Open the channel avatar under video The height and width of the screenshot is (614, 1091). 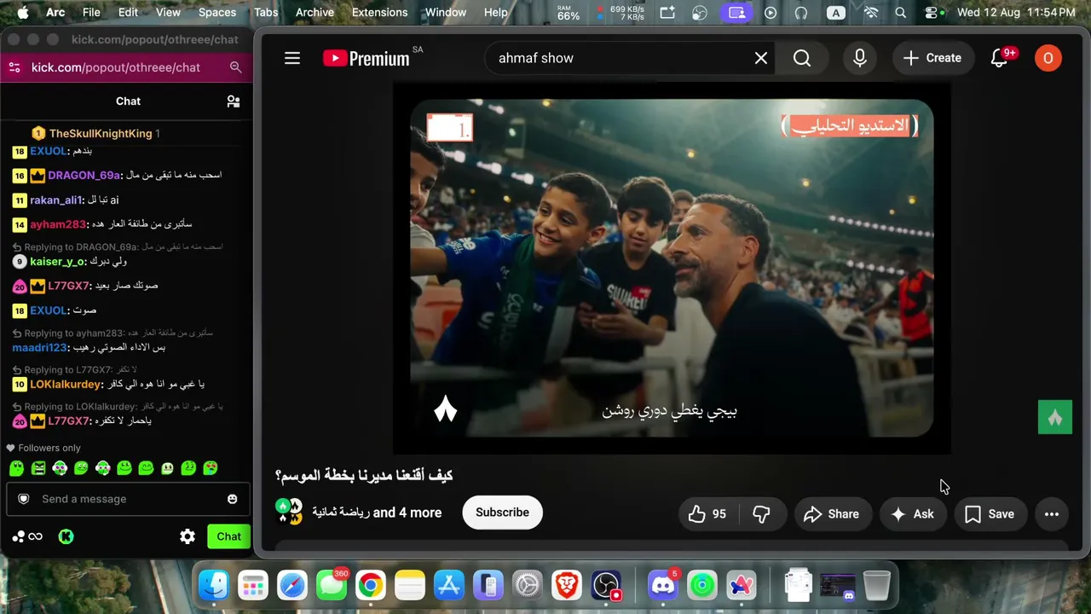(290, 511)
